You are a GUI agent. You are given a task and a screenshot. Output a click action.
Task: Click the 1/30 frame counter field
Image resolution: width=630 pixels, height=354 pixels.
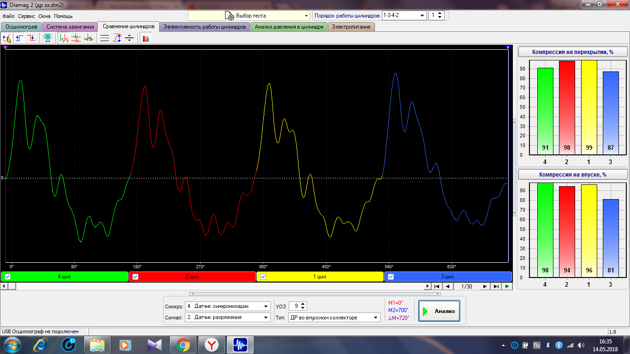pyautogui.click(x=466, y=286)
